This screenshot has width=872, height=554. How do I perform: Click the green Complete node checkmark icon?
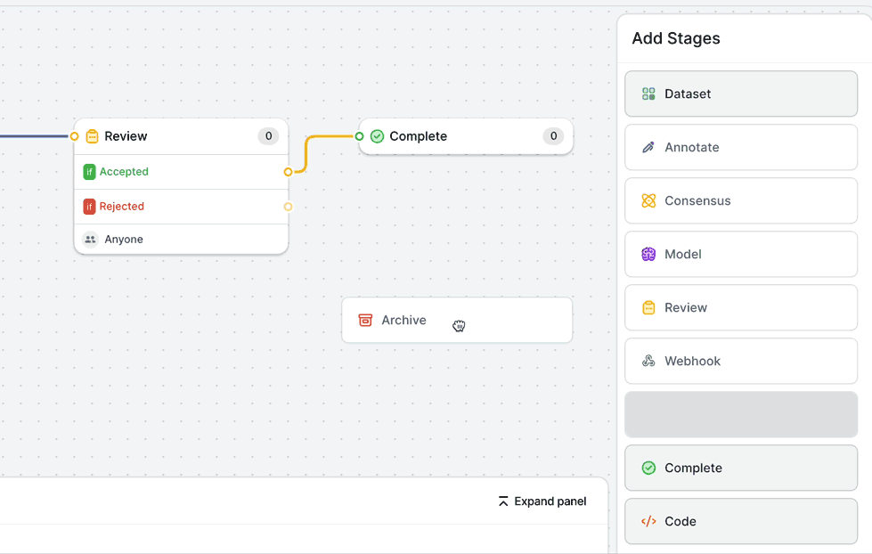[x=377, y=136]
